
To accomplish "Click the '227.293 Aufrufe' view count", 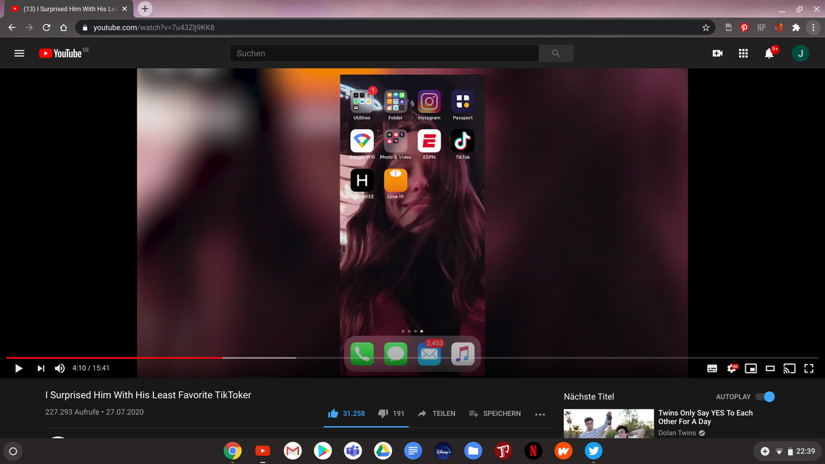I will coord(72,412).
